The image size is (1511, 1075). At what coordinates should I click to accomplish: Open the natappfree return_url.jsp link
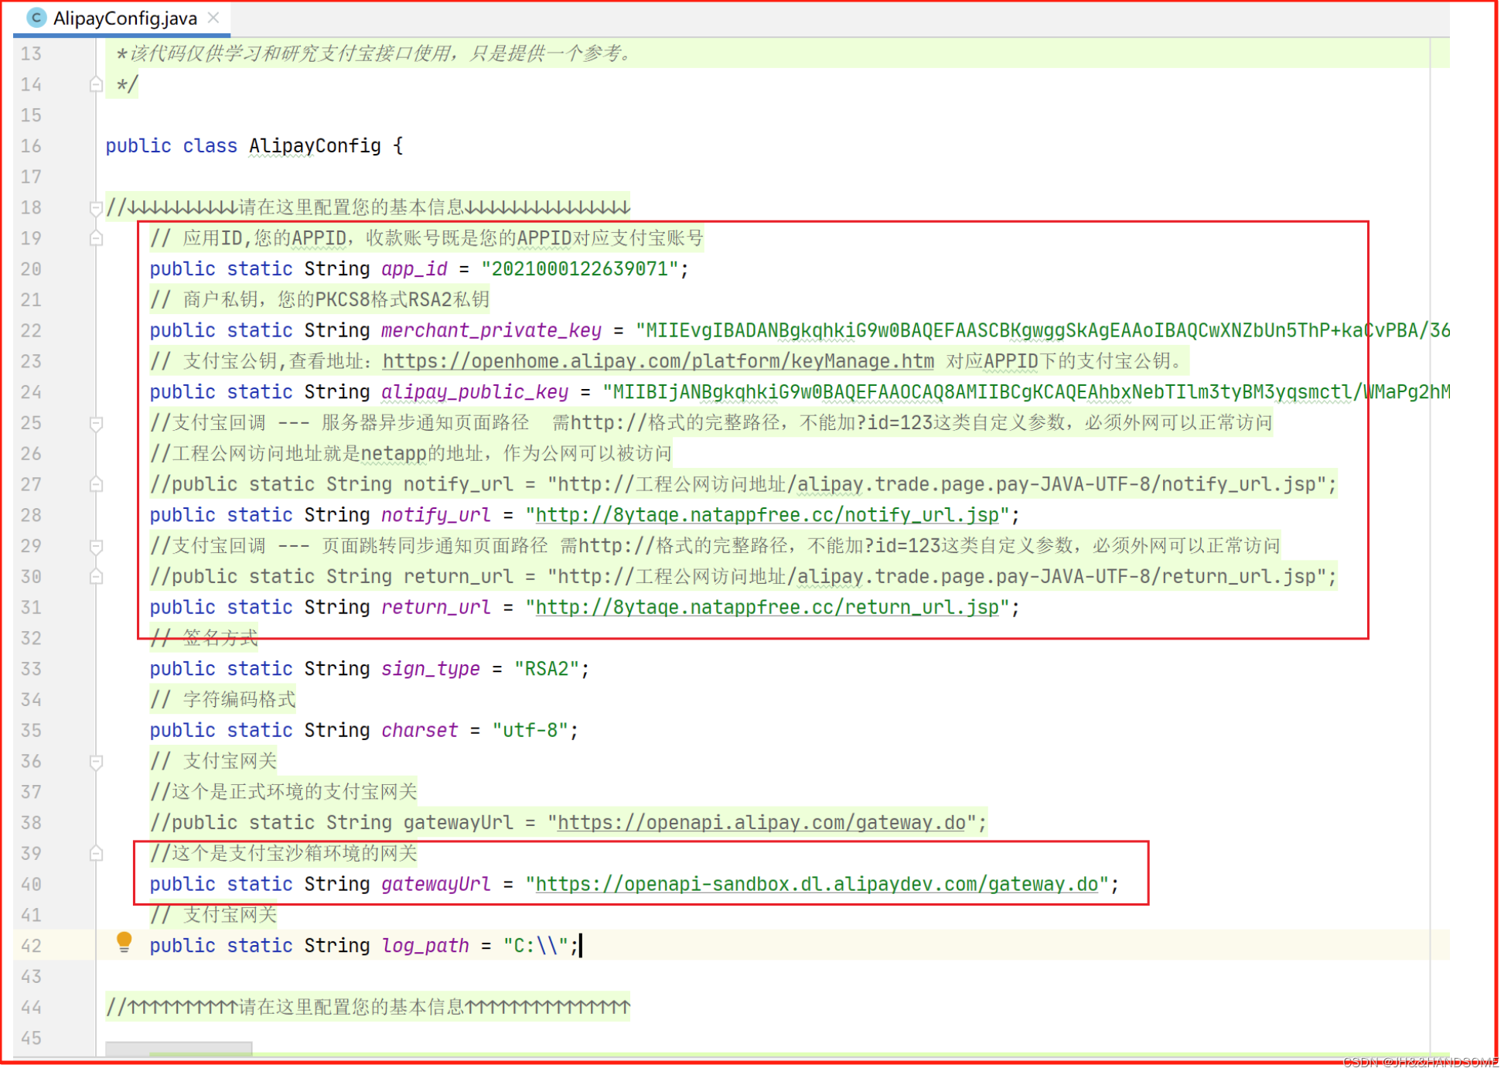click(x=767, y=608)
